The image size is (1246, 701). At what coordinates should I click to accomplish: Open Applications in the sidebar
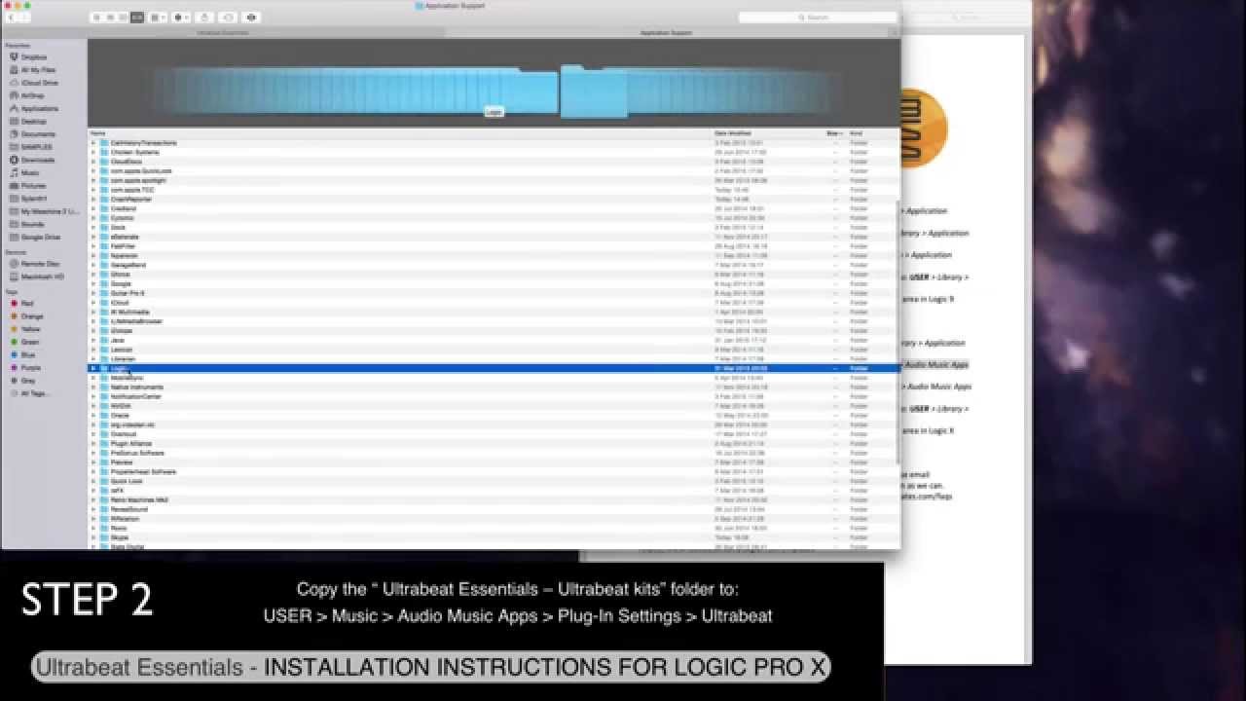[39, 108]
